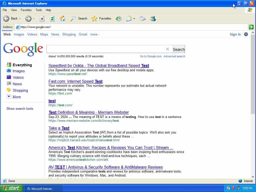The width and height of the screenshot is (256, 192).
Task: Switch to the Web tab in Google top bar
Action: coord(7,34)
